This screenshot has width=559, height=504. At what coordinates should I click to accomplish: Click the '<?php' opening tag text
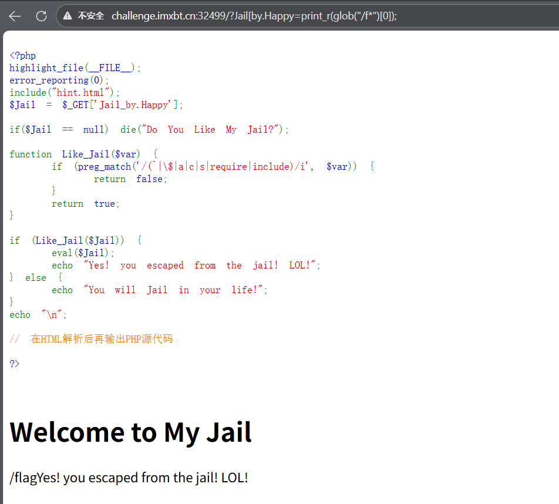(x=23, y=56)
